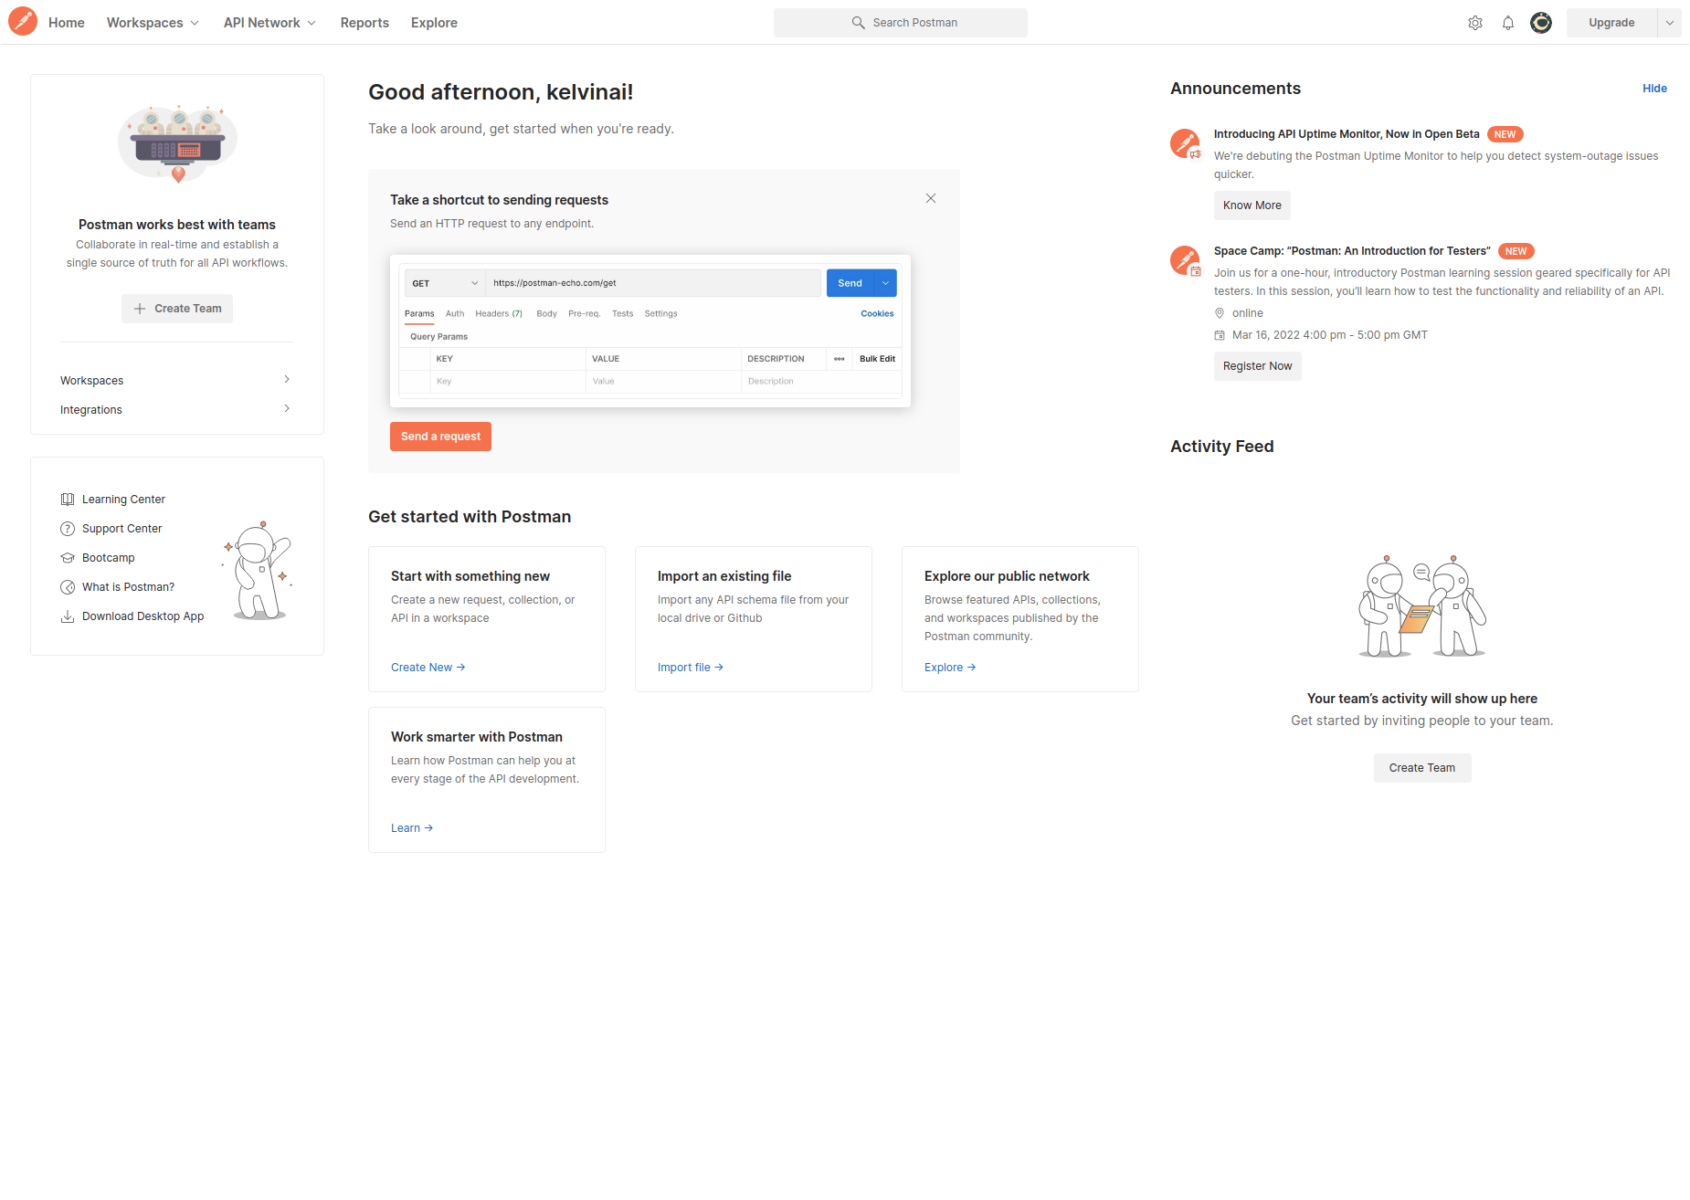Click the Search Postman field
The height and width of the screenshot is (1200, 1690).
[x=901, y=23]
